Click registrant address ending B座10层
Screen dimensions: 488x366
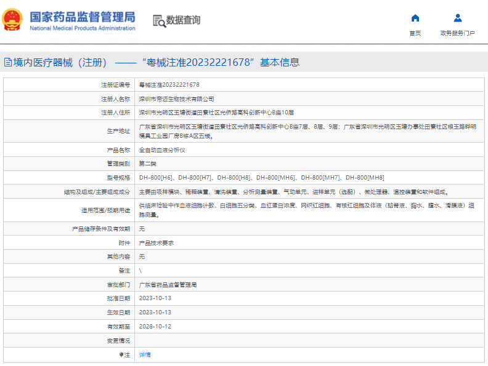click(216, 113)
